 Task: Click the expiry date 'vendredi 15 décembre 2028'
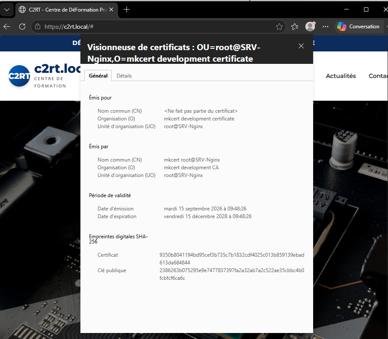coord(207,216)
